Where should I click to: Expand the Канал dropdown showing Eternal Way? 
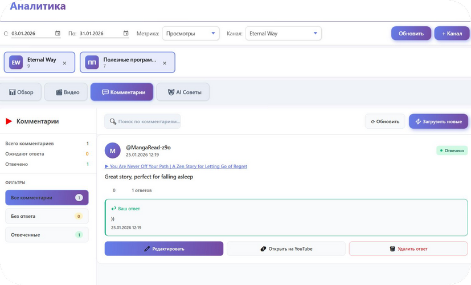point(283,34)
